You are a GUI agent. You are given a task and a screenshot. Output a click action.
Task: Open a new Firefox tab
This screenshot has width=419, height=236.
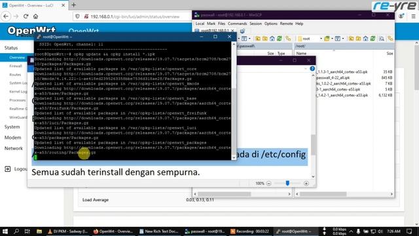click(73, 5)
